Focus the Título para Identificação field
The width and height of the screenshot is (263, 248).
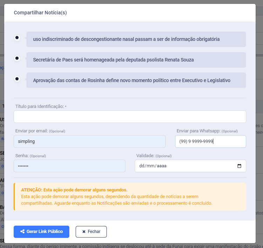tap(130, 117)
